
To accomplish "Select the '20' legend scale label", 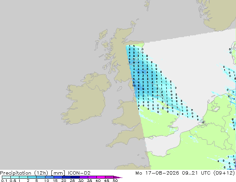I will coord(64,181).
